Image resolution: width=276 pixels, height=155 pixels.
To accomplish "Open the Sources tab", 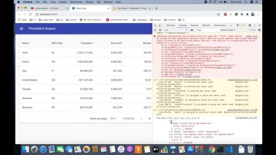I will pyautogui.click(x=194, y=25).
